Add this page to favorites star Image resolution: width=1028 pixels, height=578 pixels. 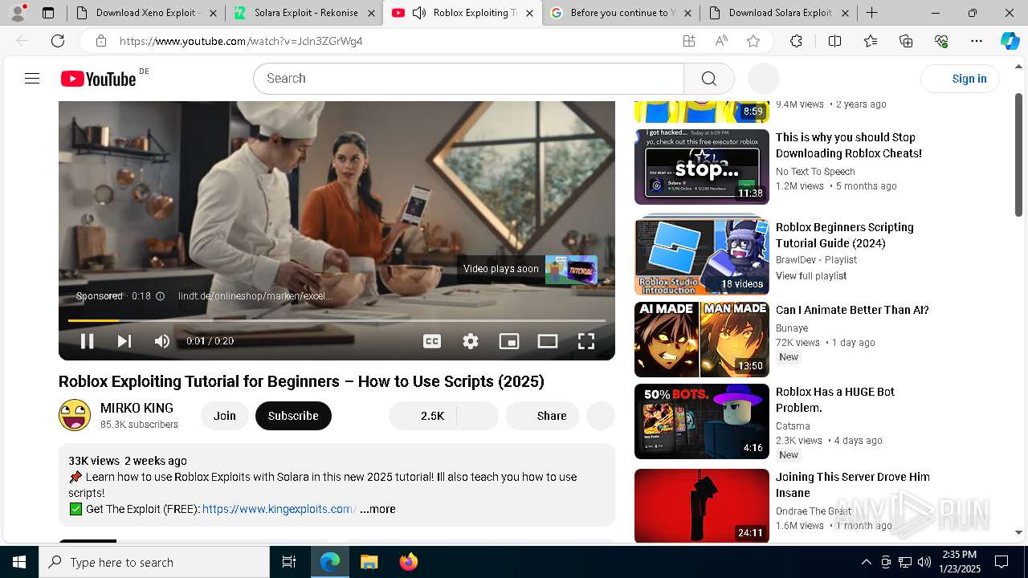(x=753, y=41)
